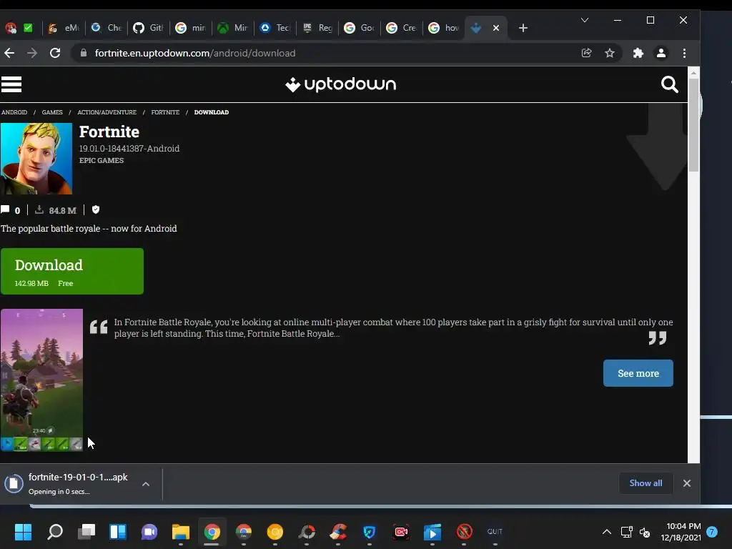
Task: Select the first pinned tab
Action: pyautogui.click(x=11, y=28)
